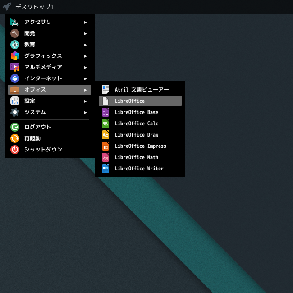Click the colorful グラフィックス icon
Image resolution: width=293 pixels, height=293 pixels.
(15, 56)
